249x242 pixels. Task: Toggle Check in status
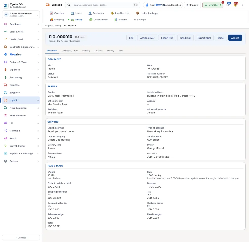pos(192,5)
